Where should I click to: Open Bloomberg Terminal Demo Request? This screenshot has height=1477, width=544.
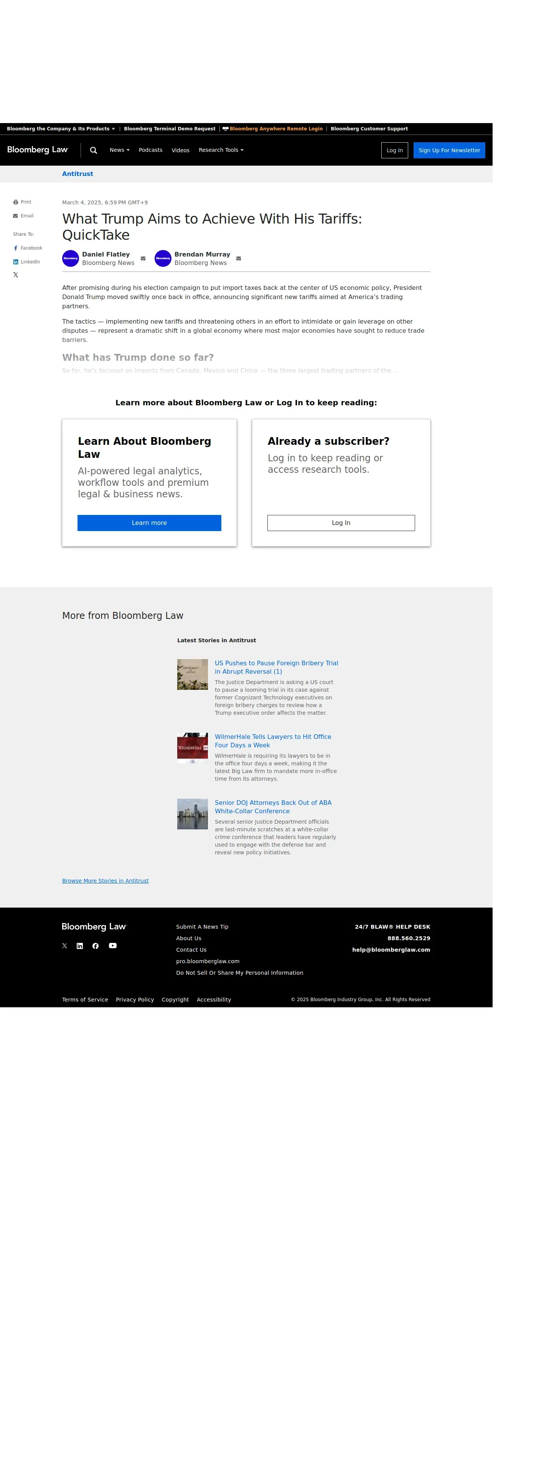170,129
